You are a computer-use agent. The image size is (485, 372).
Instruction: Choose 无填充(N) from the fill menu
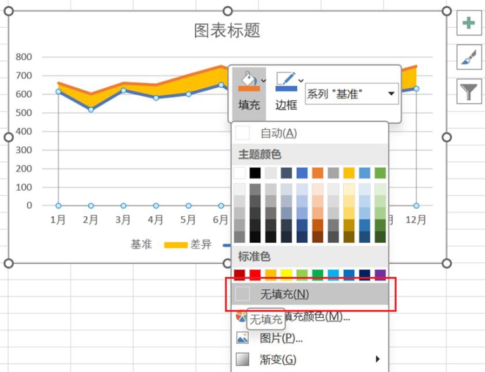tap(309, 294)
